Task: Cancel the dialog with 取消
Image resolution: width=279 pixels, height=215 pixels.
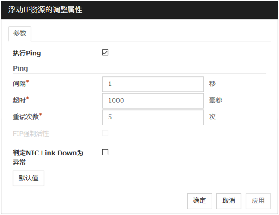Action: (228, 201)
